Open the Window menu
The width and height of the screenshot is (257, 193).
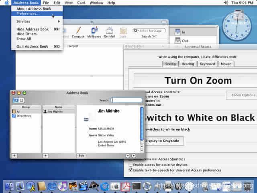(96, 3)
